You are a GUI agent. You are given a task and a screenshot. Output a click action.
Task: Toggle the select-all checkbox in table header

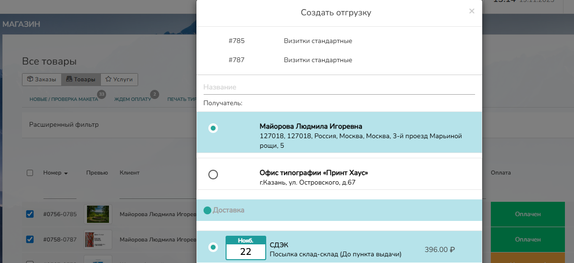30,173
